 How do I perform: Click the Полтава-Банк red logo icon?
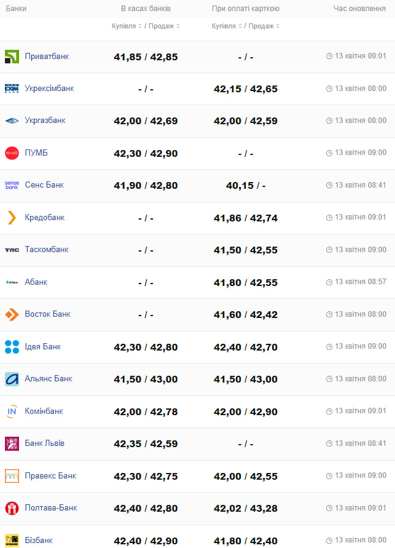tap(12, 508)
